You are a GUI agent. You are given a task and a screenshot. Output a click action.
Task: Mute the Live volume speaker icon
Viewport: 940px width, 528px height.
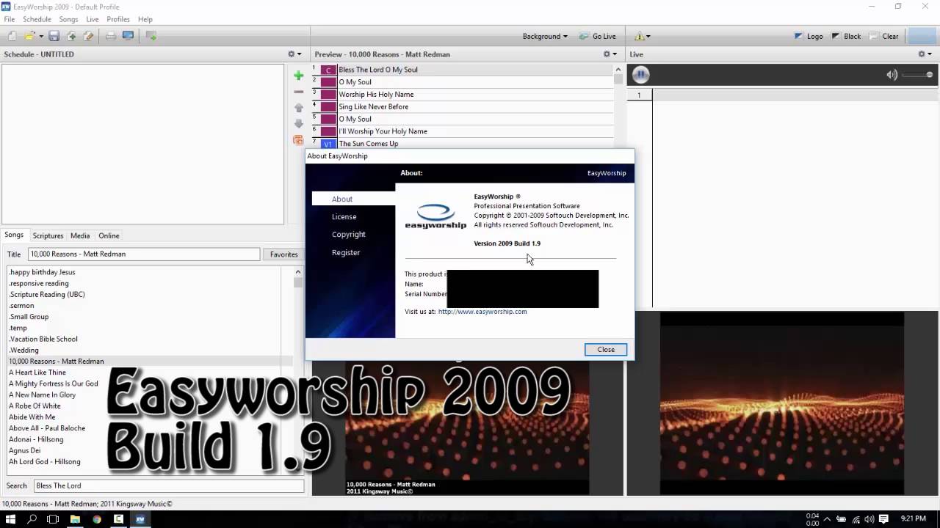point(892,75)
